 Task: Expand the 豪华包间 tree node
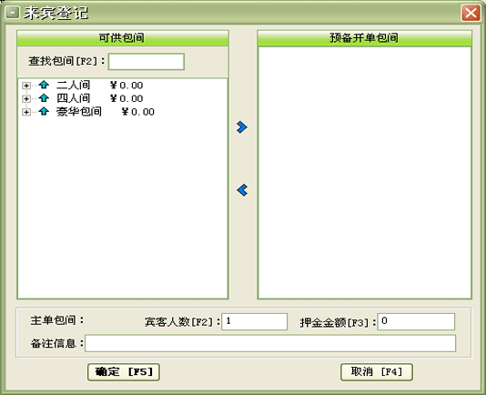26,112
